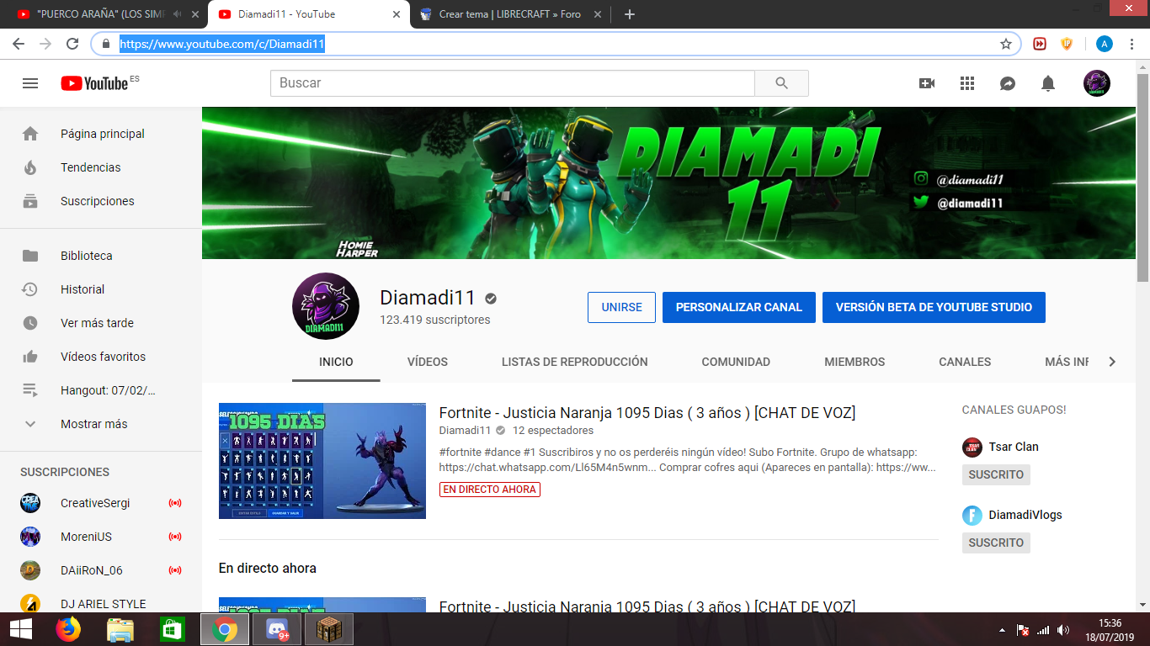Open Twitter @diamadi11 link on banner

click(x=960, y=203)
